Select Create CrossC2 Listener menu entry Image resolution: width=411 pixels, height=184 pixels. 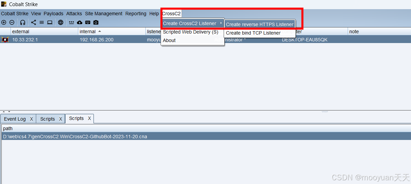point(192,23)
